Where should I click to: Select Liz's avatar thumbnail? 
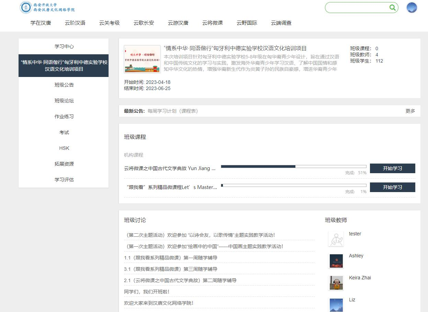336,304
